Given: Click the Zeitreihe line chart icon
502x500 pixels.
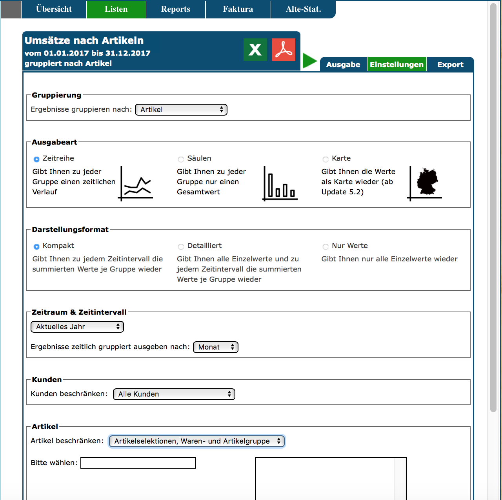Looking at the screenshot, I should coord(136,184).
